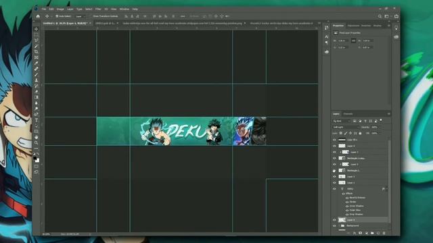Select the Clone Stamp tool
This screenshot has height=243, width=433.
[x=36, y=80]
